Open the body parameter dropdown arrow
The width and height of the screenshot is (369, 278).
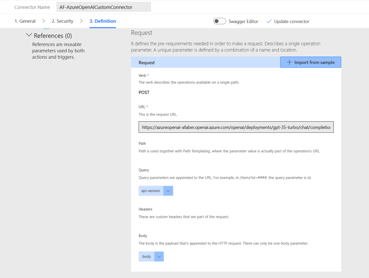pyautogui.click(x=159, y=257)
